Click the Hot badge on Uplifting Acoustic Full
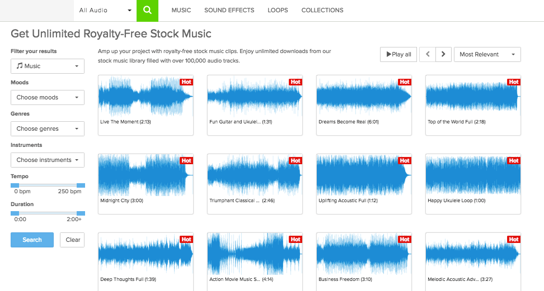The width and height of the screenshot is (544, 291). click(405, 161)
